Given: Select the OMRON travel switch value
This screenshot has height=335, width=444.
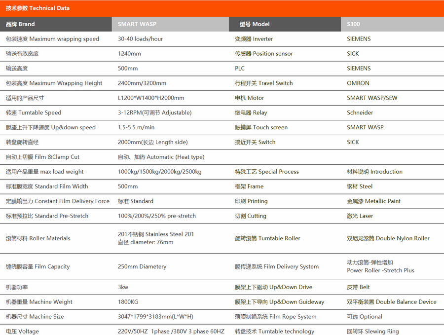Looking at the screenshot, I should (358, 83).
